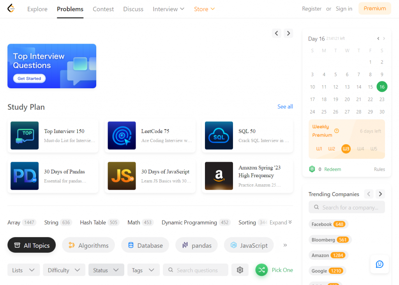Click the magnifier in Search questions
399x285 pixels.
(x=171, y=270)
